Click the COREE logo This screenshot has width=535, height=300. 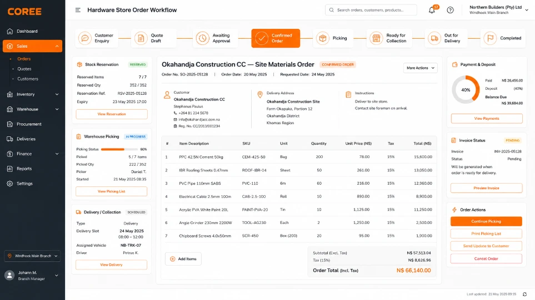coord(24,12)
